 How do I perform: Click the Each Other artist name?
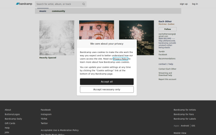(165, 21)
